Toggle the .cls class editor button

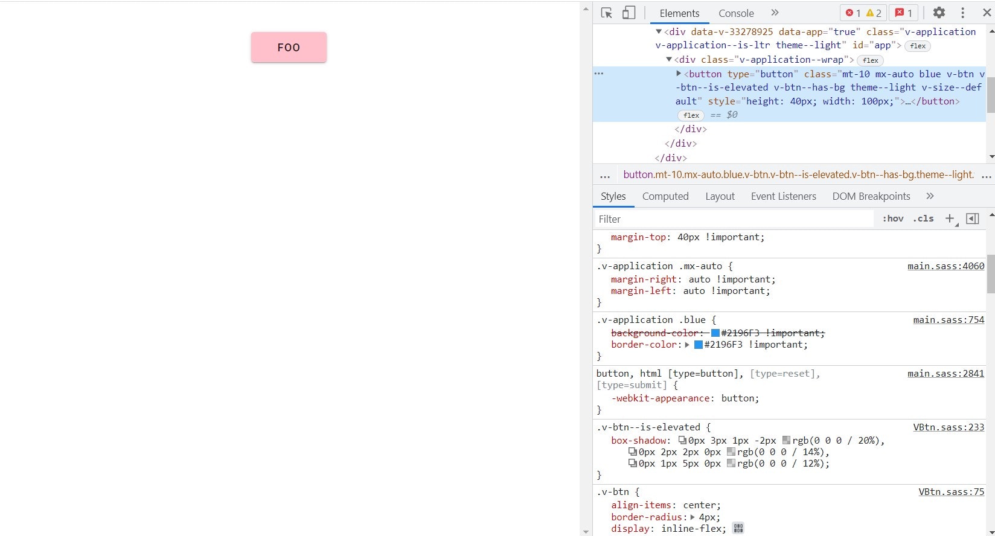click(923, 219)
